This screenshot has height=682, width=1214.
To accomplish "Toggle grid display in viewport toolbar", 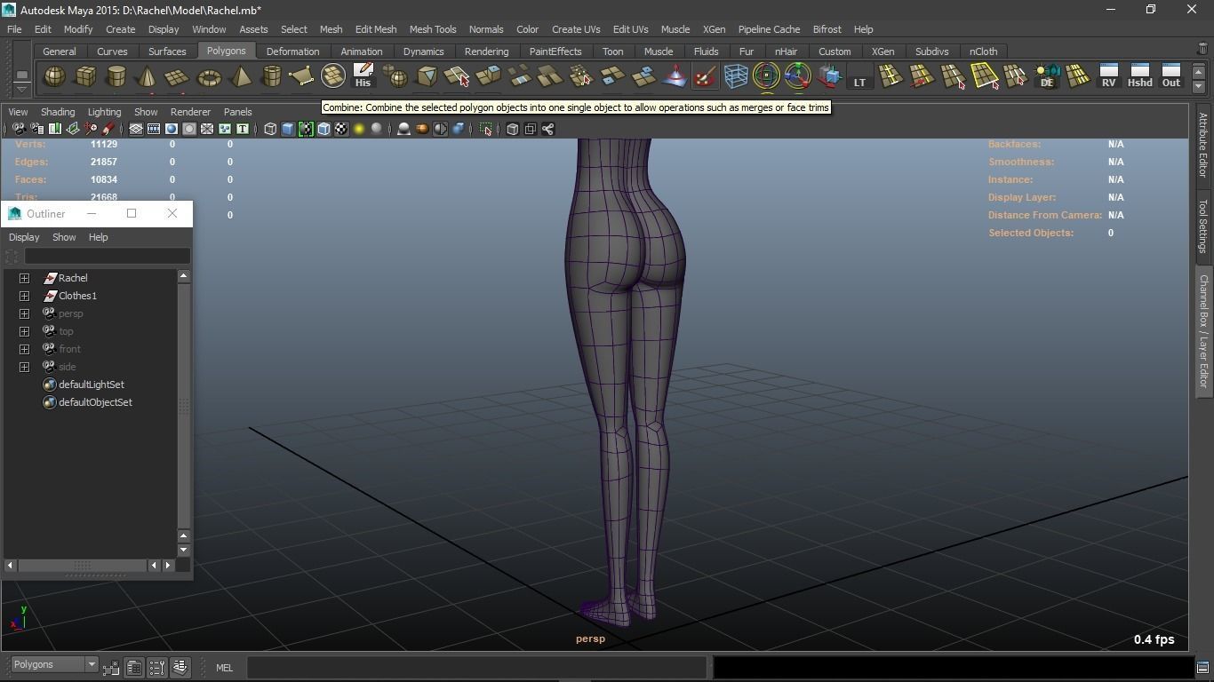I will click(x=136, y=130).
